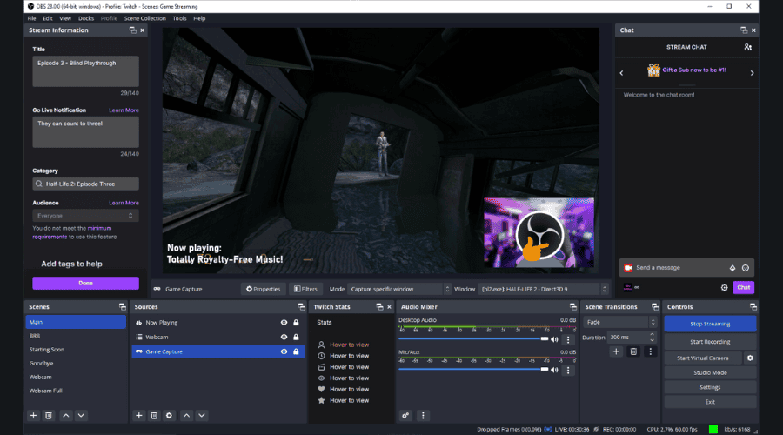Open the capture Mode dropdown

click(x=399, y=289)
